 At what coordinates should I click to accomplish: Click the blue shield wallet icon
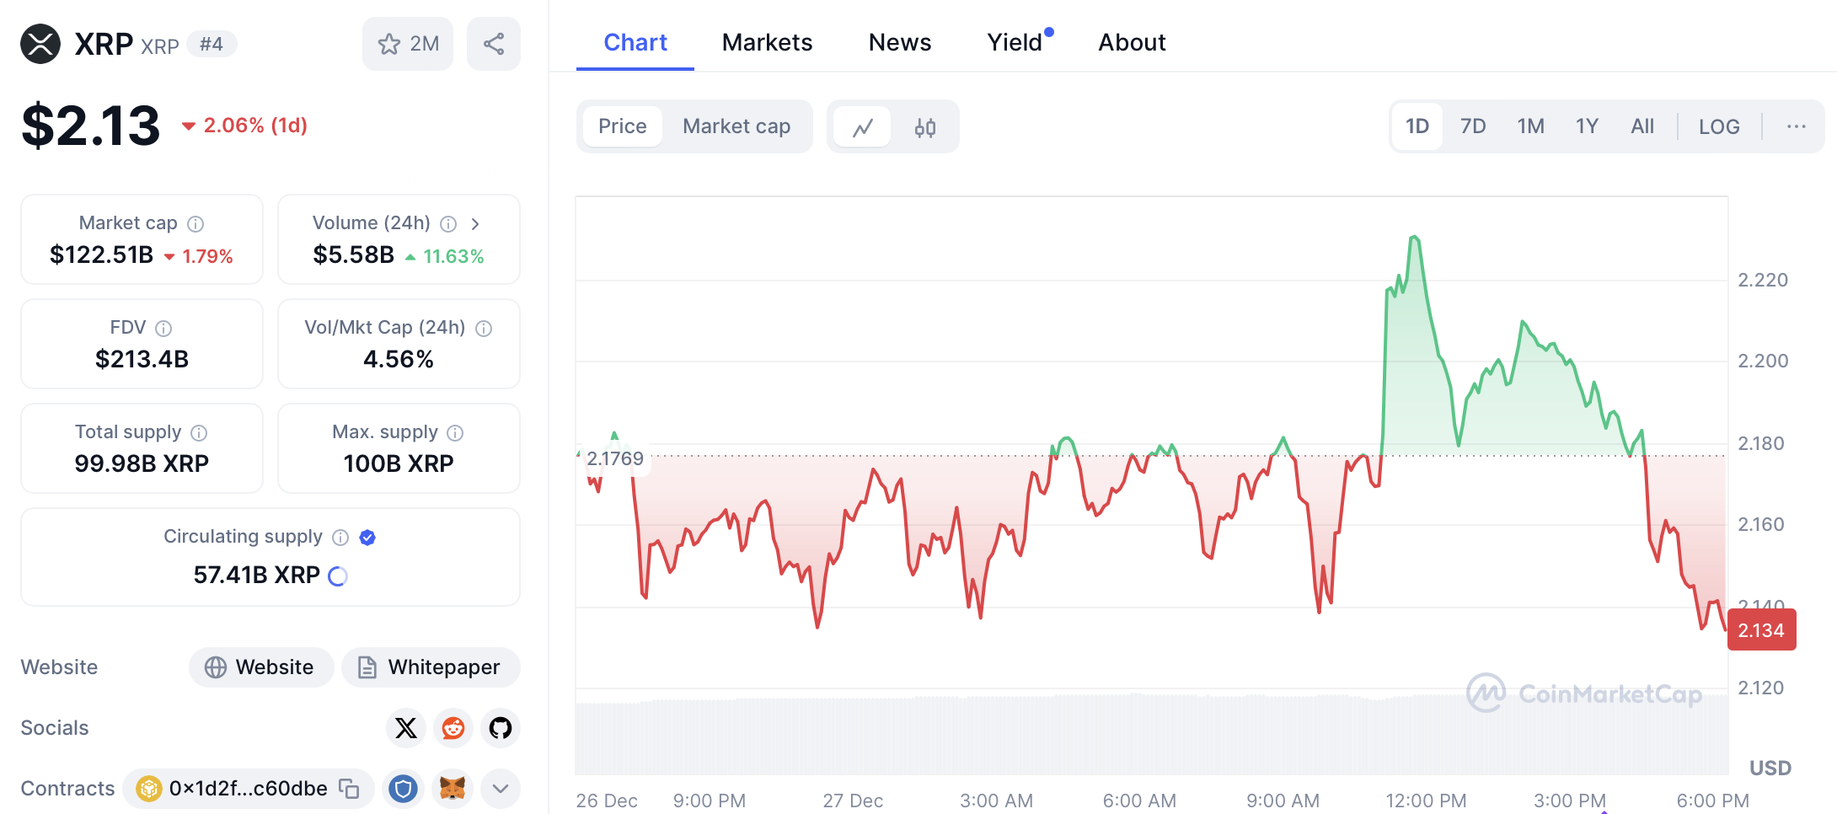pos(404,789)
